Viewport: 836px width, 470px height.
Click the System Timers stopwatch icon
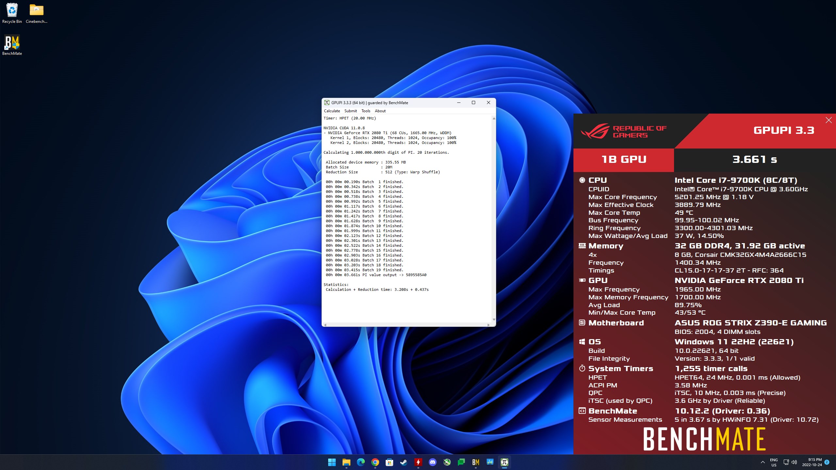[x=582, y=368]
